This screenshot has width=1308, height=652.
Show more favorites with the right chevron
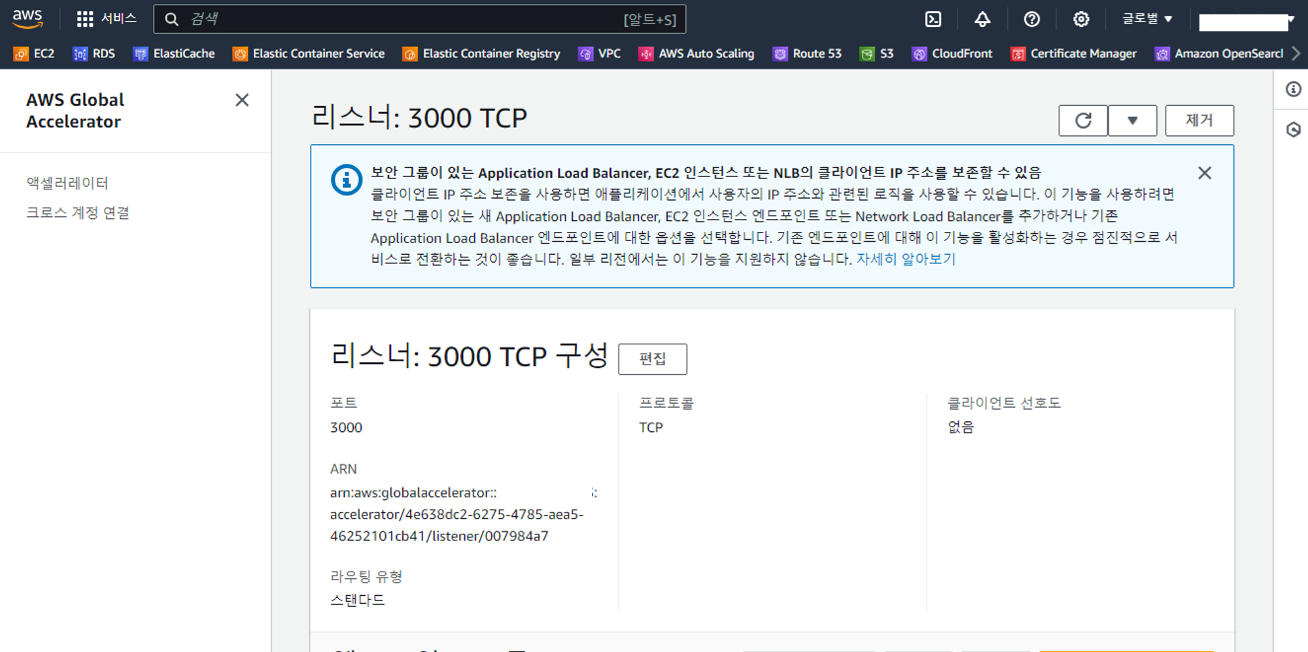pyautogui.click(x=1296, y=54)
